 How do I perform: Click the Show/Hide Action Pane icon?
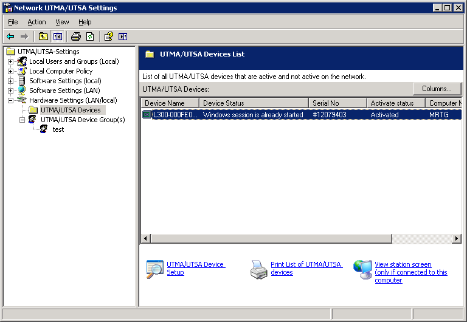[x=123, y=36]
